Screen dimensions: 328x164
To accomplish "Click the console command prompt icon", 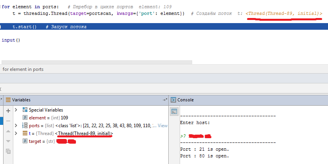I will [x=175, y=112].
